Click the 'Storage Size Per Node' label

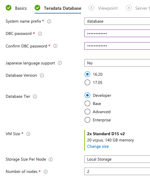coord(26,159)
